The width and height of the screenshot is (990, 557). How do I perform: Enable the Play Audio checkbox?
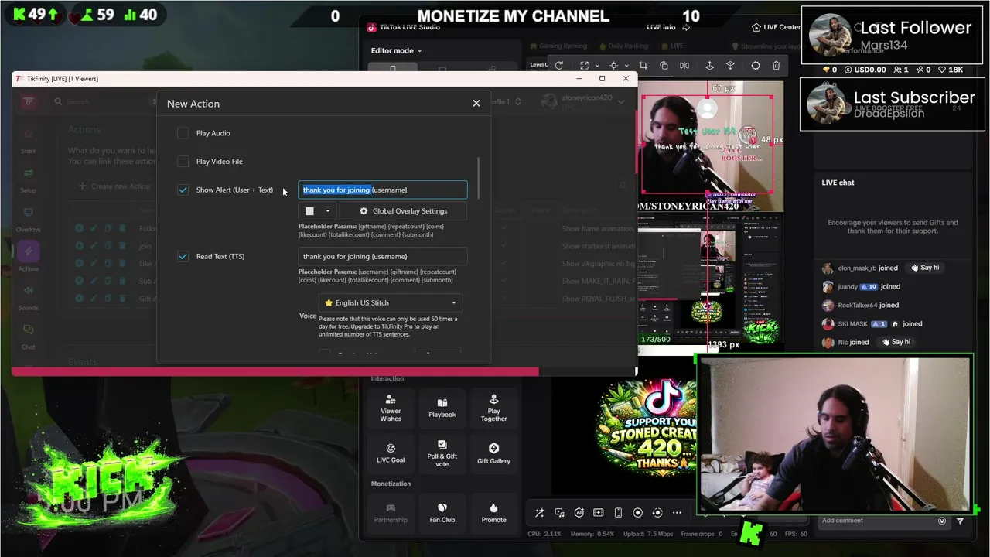coord(183,133)
